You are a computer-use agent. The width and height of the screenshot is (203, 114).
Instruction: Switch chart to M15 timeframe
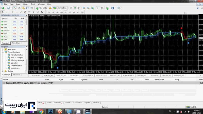coord(57,12)
